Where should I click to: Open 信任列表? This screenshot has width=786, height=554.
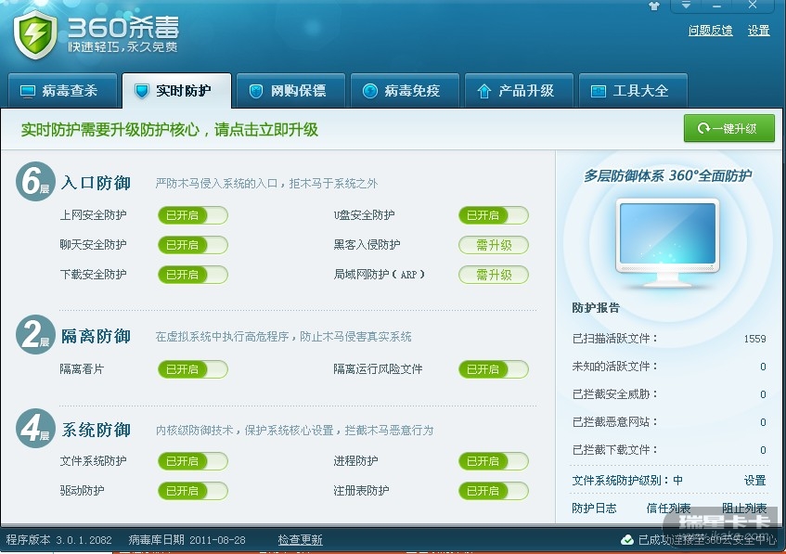point(669,509)
